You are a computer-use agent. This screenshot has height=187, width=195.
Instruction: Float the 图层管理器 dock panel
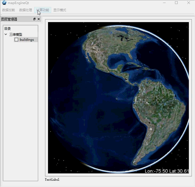click(x=34, y=19)
